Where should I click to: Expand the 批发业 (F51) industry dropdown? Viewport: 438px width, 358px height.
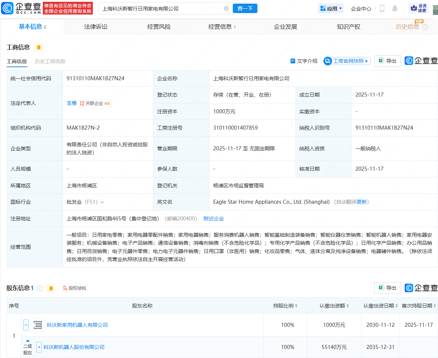102,202
